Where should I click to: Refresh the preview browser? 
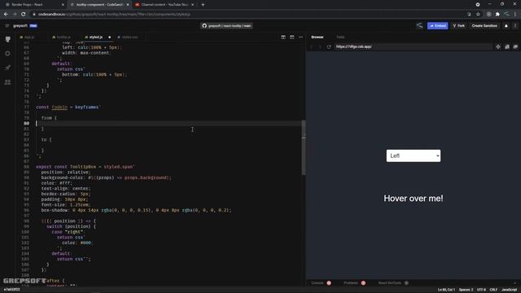pos(329,47)
